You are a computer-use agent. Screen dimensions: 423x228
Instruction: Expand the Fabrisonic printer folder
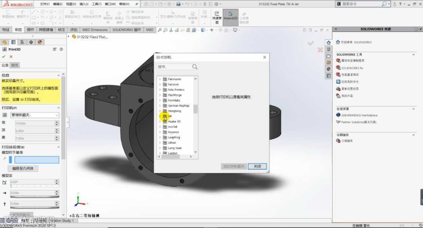click(160, 79)
